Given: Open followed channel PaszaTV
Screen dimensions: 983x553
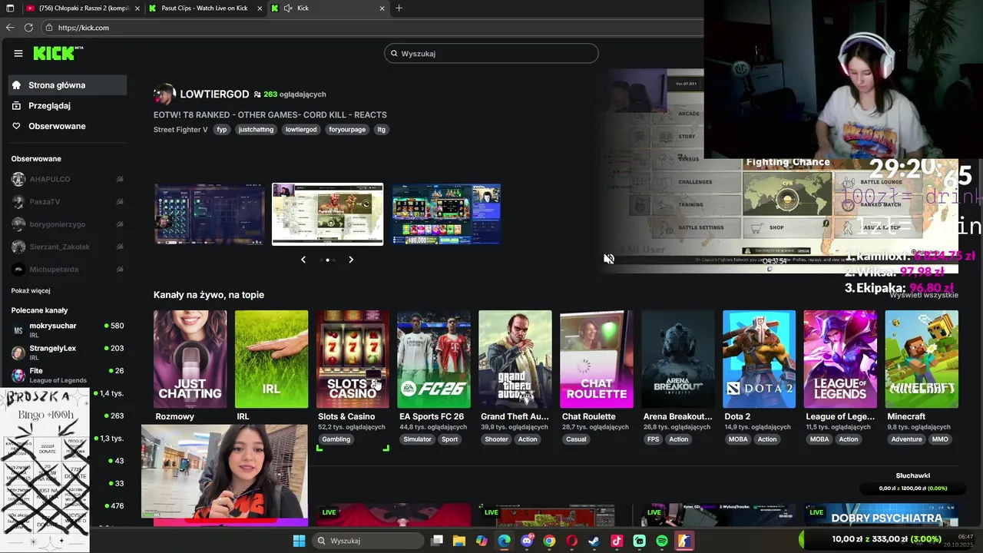Looking at the screenshot, I should pyautogui.click(x=68, y=201).
